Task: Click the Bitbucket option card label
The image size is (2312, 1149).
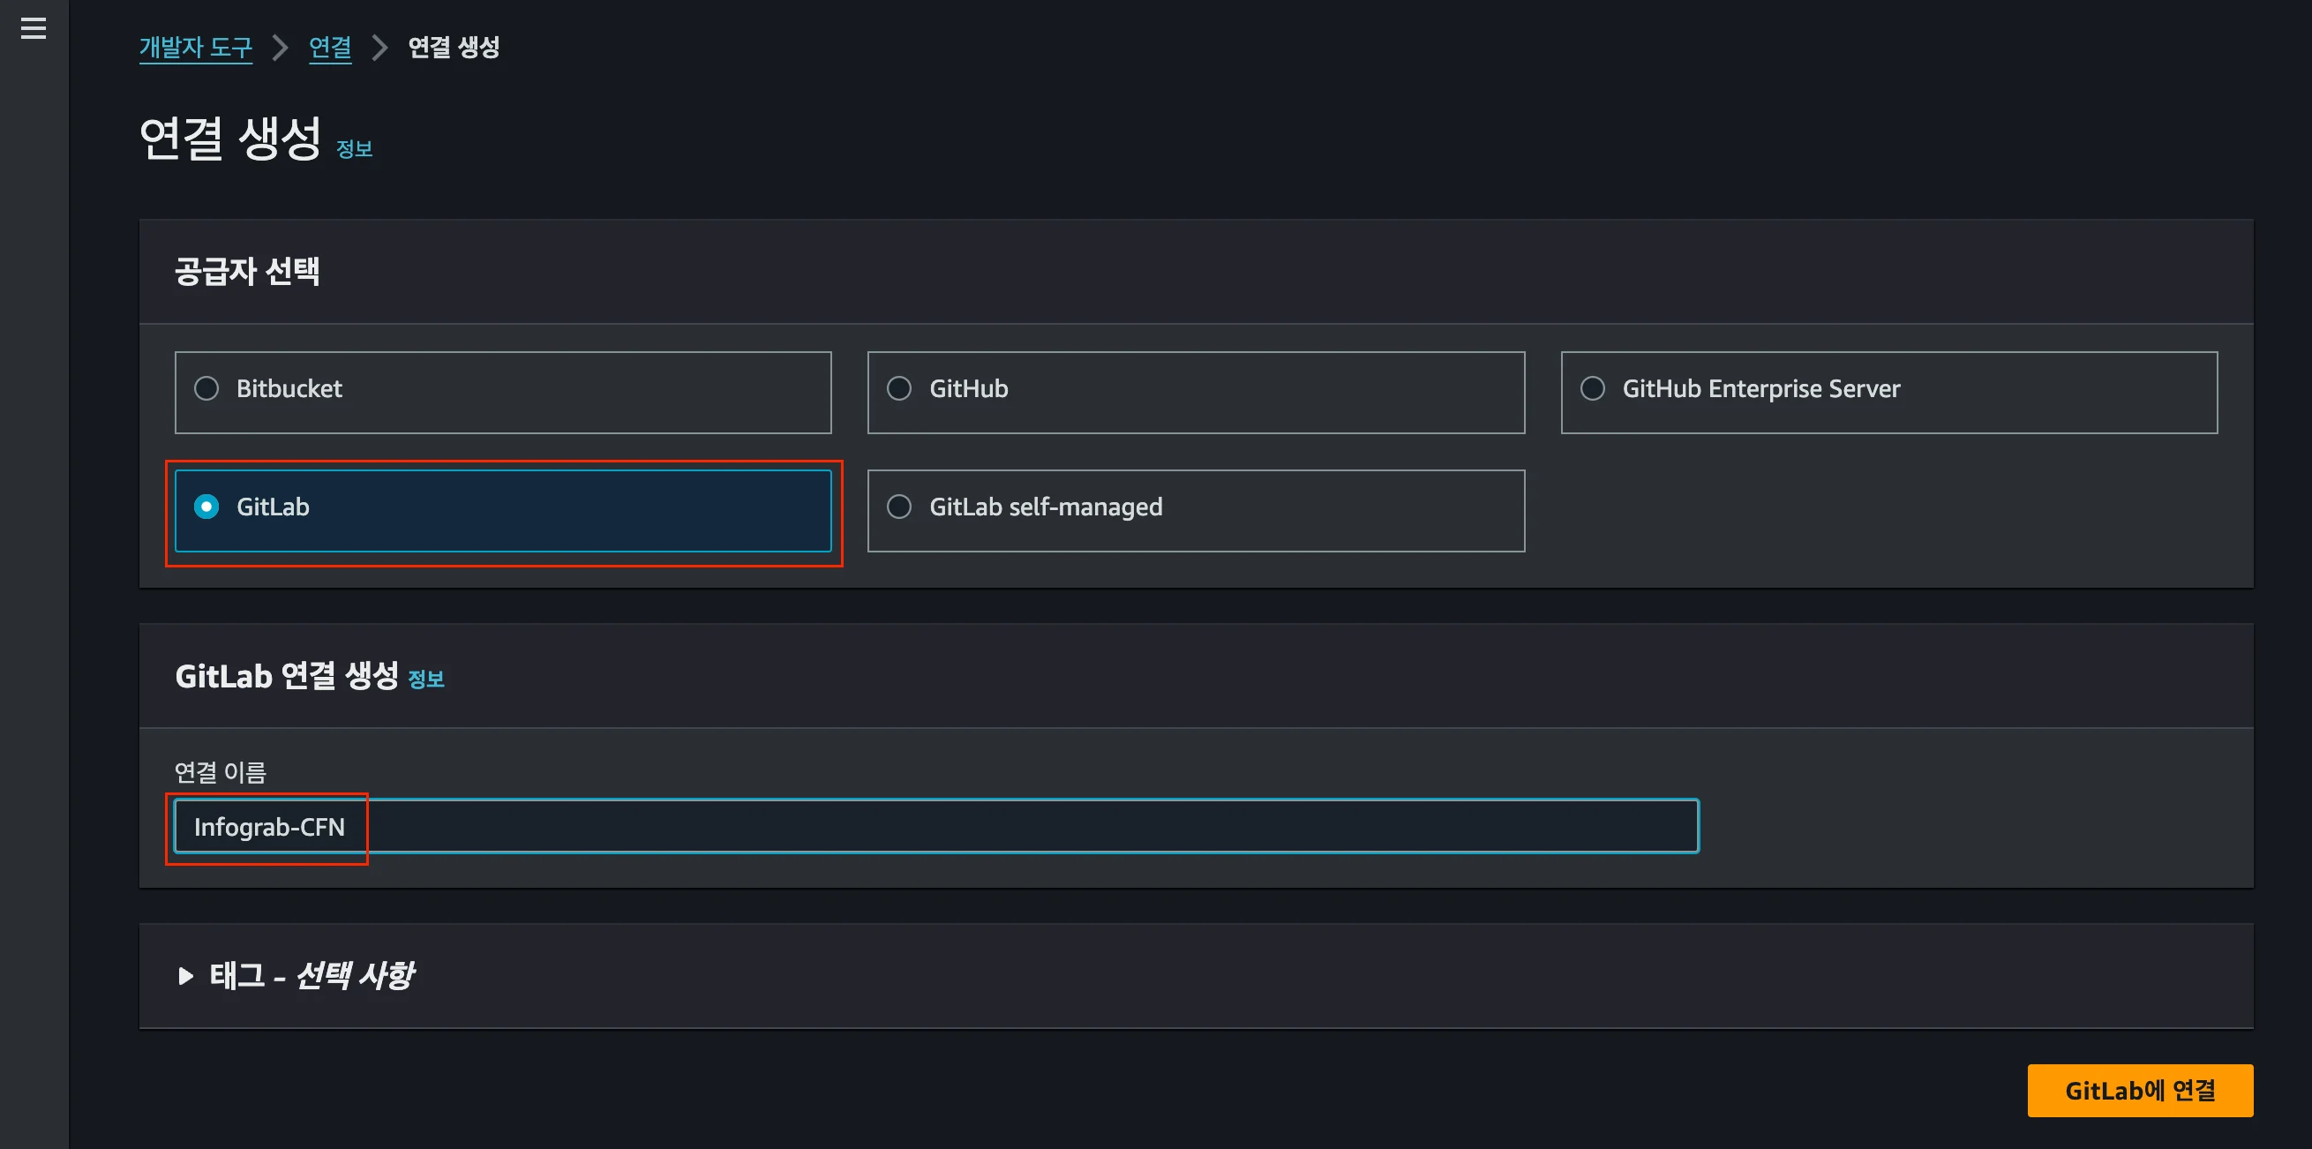Action: [289, 388]
